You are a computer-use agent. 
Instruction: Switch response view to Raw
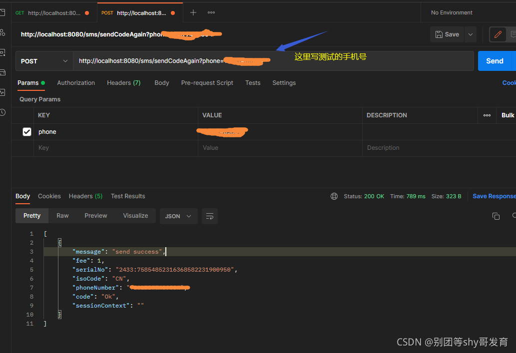[x=62, y=216]
